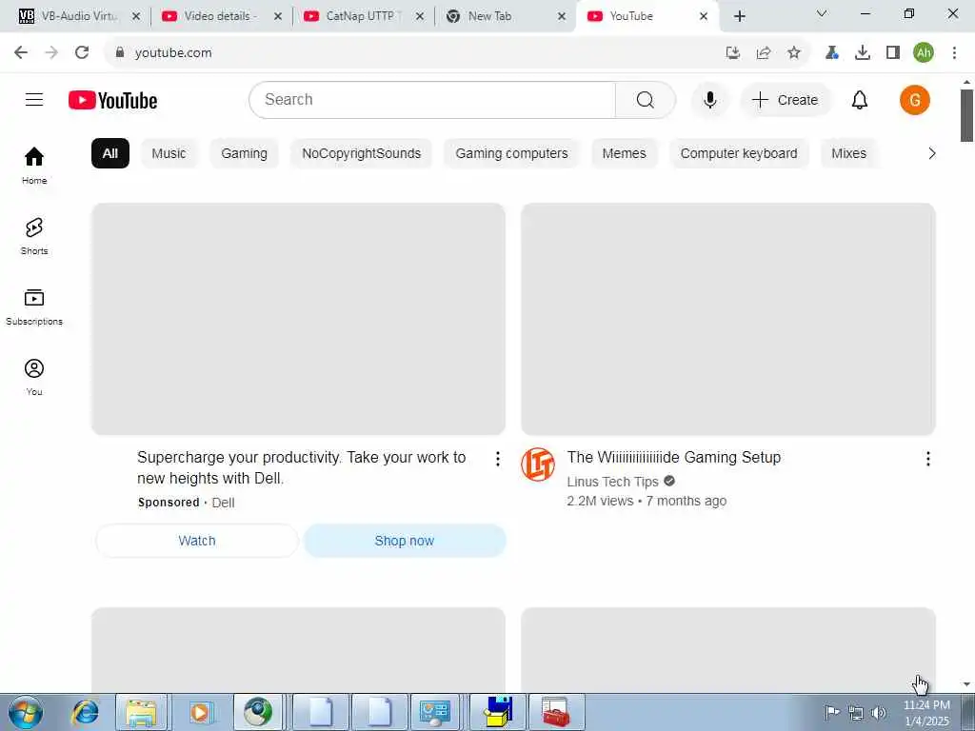Image resolution: width=975 pixels, height=731 pixels.
Task: Open the YouTube hamburger guide menu
Action: click(34, 99)
